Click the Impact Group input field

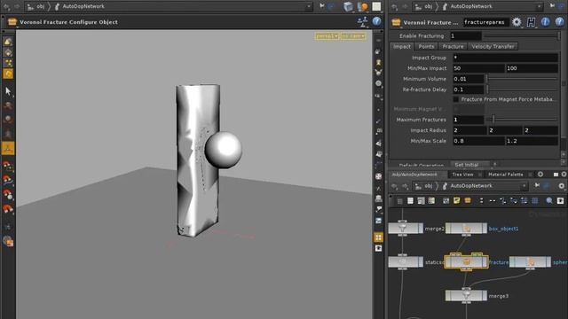coord(505,58)
